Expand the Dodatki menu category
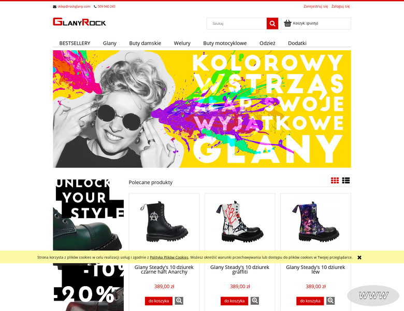 coord(297,44)
